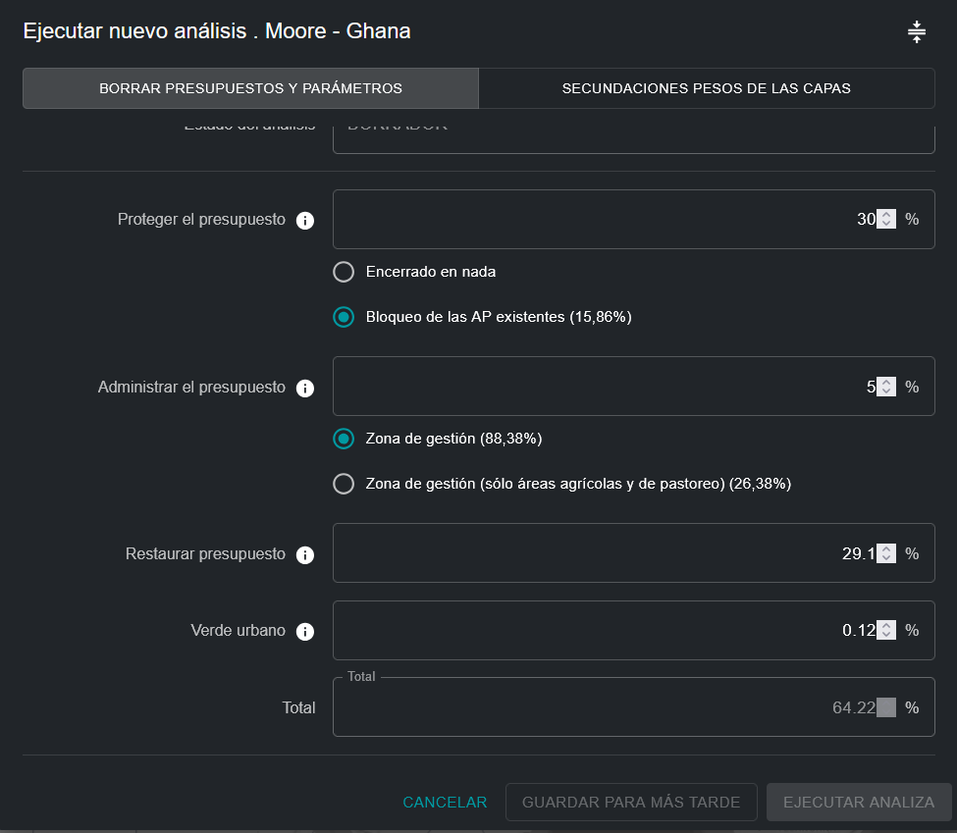Show info tooltip for Verde urbano
Image resolution: width=957 pixels, height=833 pixels.
pos(305,632)
